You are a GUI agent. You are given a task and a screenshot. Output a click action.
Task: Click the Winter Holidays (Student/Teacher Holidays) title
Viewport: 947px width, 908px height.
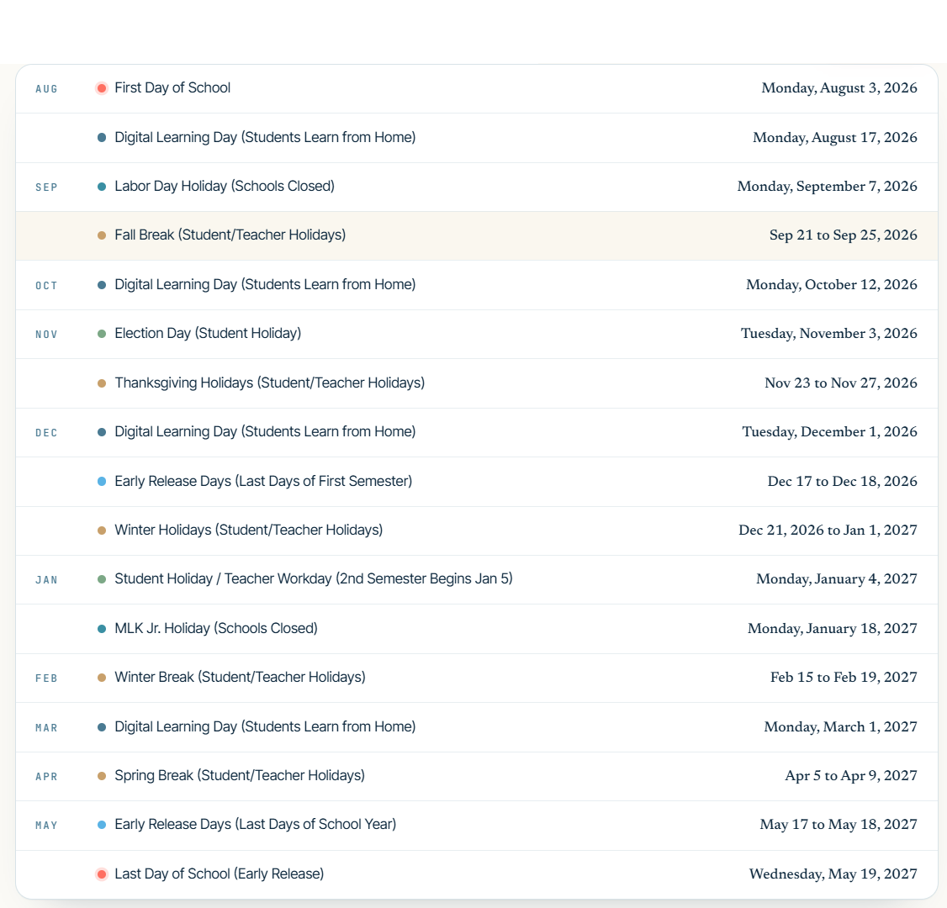(x=249, y=531)
